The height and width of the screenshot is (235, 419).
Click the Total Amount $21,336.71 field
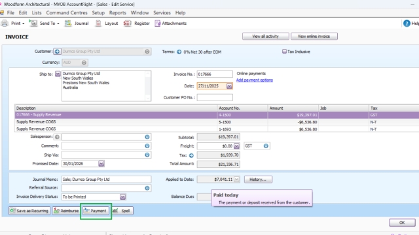point(219,164)
